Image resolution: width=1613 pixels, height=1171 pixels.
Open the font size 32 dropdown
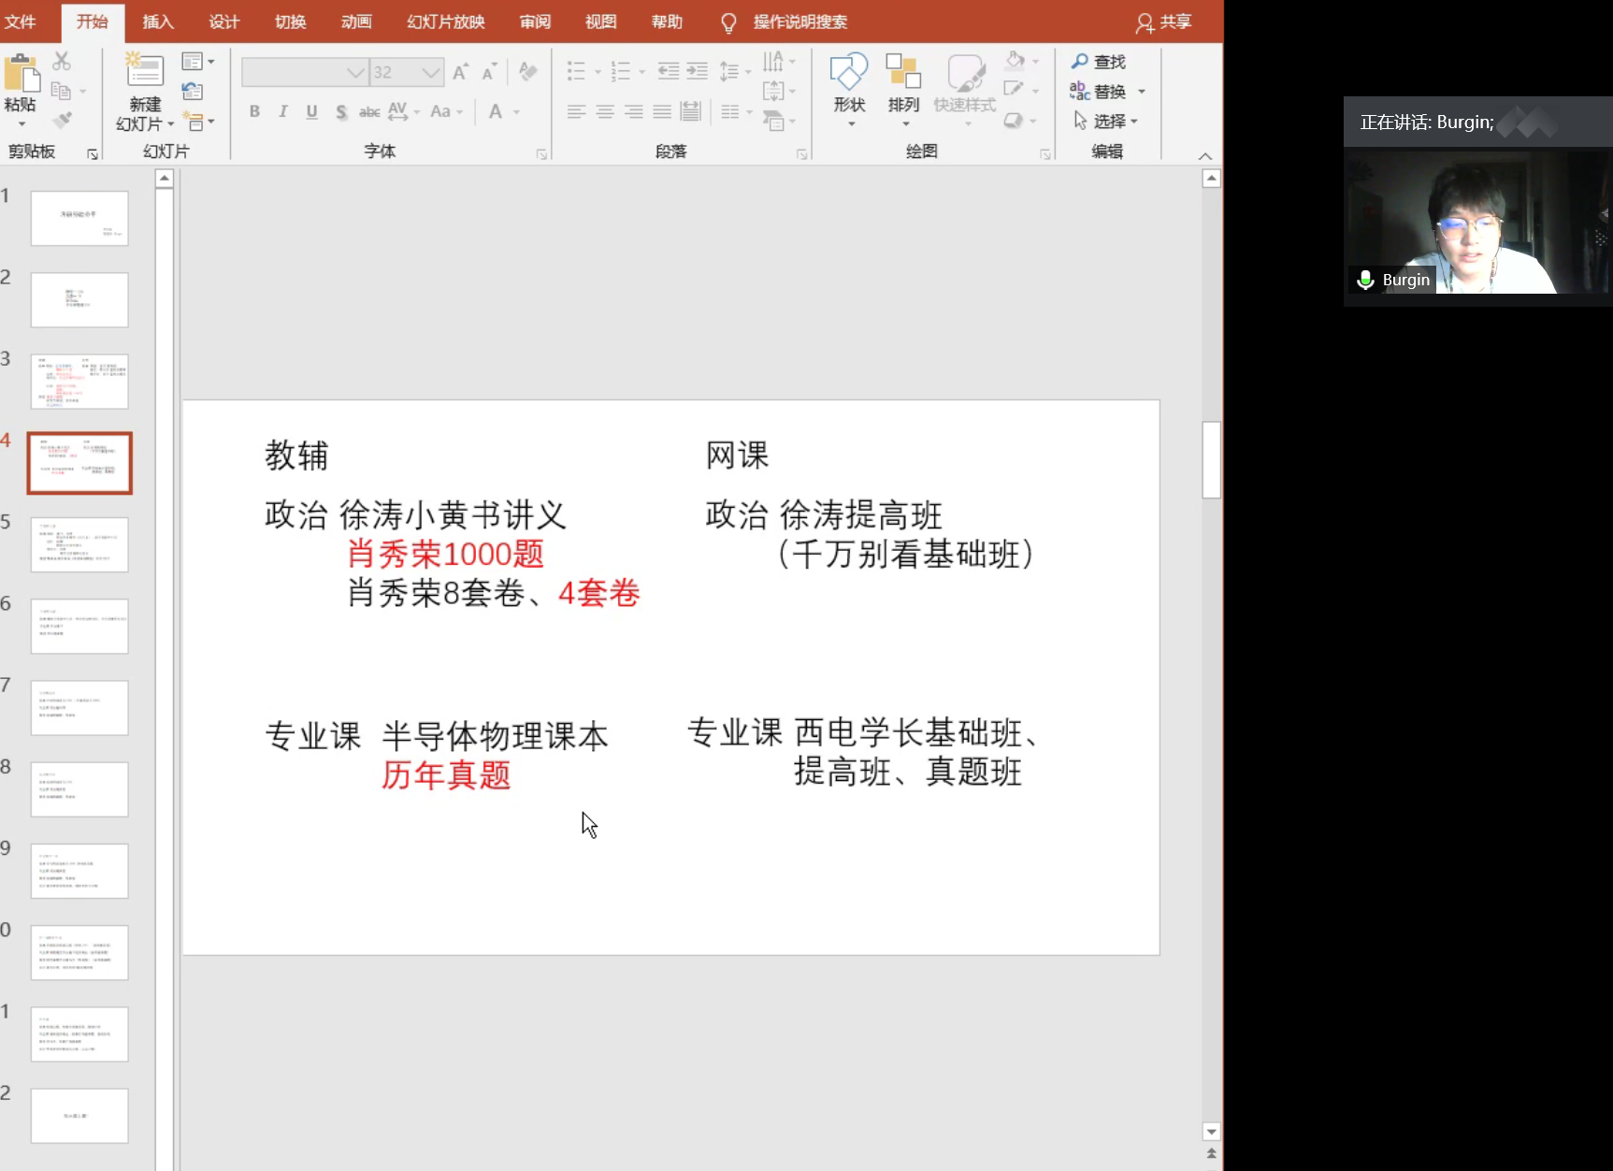[x=430, y=72]
